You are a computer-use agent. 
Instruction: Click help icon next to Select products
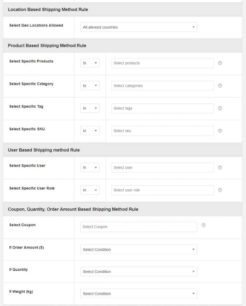220,63
